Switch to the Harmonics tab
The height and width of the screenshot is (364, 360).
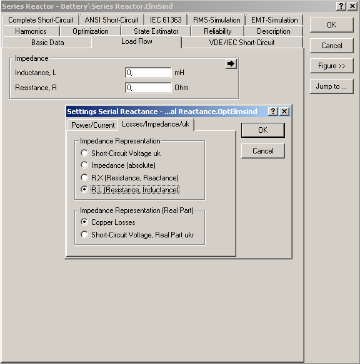[x=31, y=31]
